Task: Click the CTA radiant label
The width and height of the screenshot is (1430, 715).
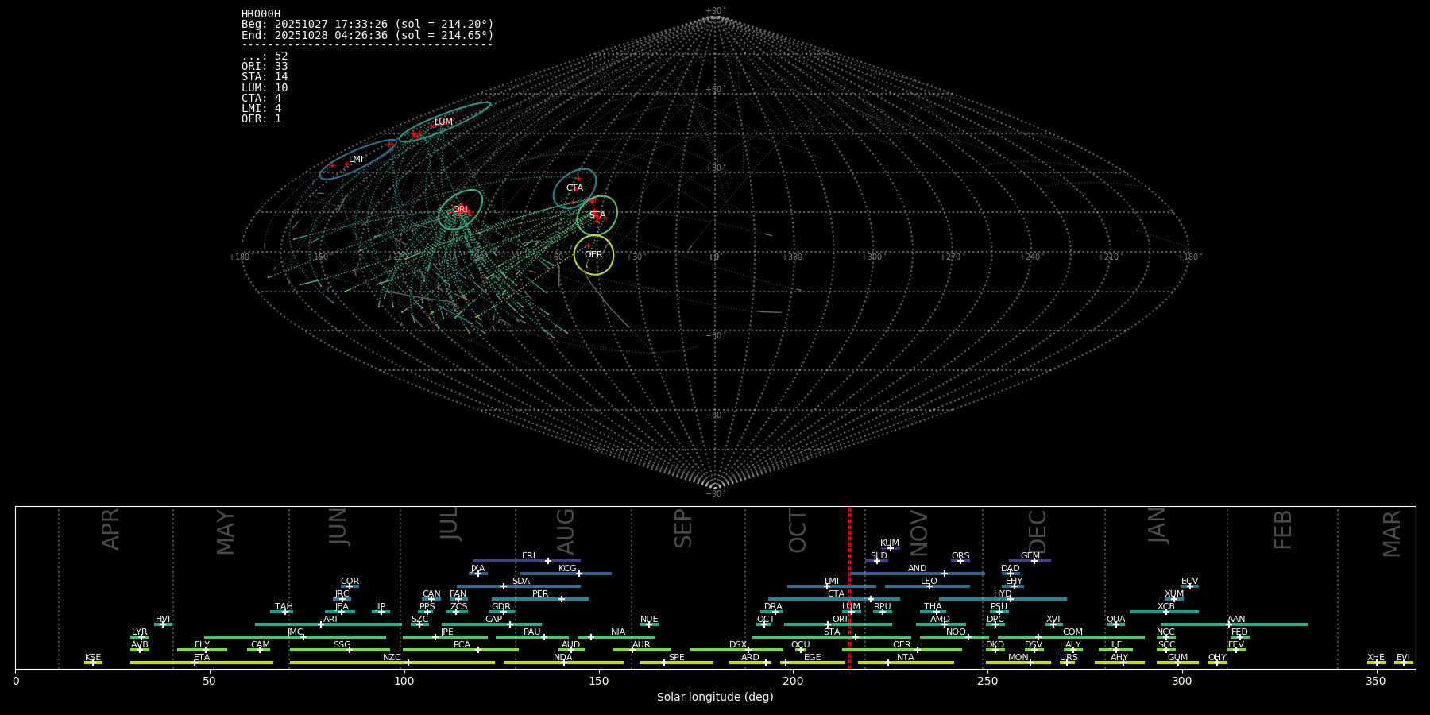Action: click(574, 188)
